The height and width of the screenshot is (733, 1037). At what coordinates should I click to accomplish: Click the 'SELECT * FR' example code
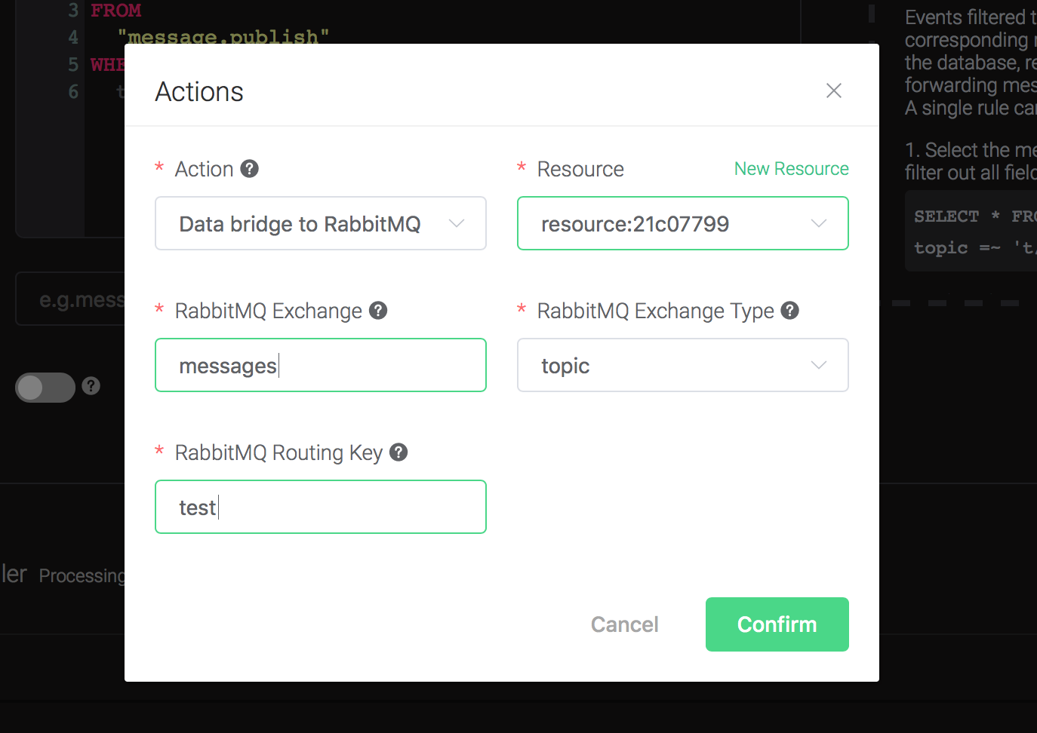click(975, 216)
